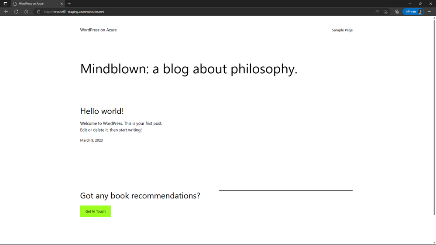436x245 pixels.
Task: Go back using the browser back arrow
Action: 6,12
